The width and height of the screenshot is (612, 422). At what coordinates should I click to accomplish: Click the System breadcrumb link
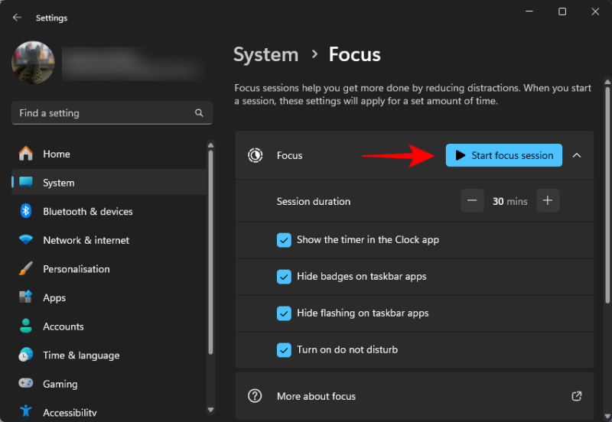[265, 54]
